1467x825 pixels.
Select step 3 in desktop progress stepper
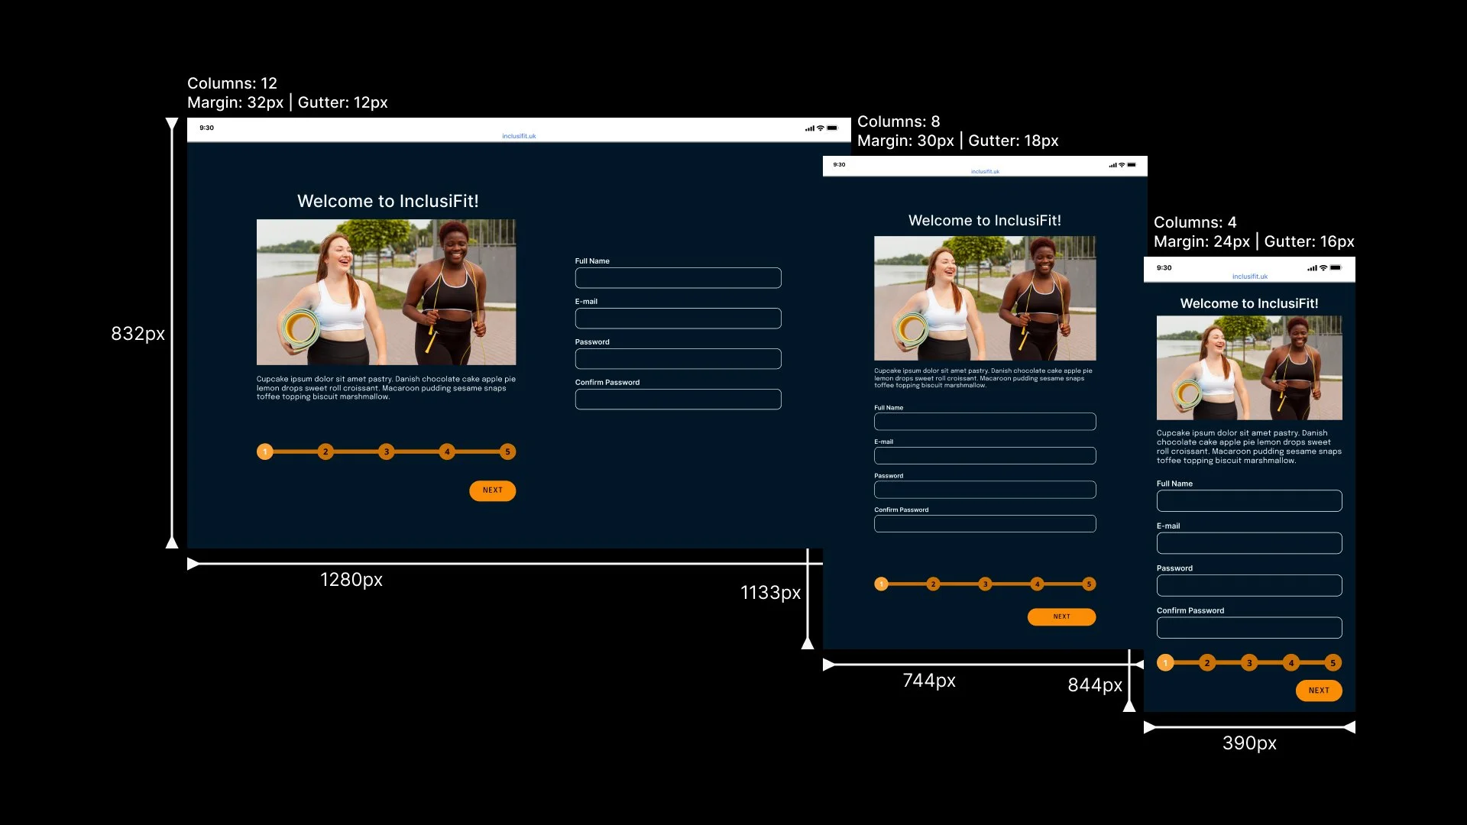tap(387, 452)
